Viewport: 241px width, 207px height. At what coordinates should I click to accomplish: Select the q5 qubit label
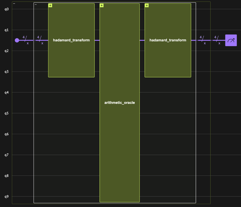(x=7, y=113)
